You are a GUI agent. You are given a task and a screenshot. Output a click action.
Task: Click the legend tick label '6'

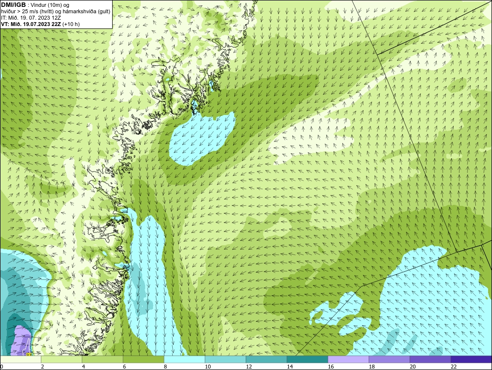click(124, 367)
